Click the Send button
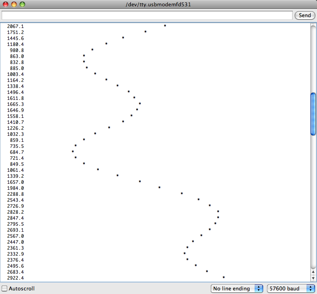Screen dimensions: 317x294 coord(305,15)
